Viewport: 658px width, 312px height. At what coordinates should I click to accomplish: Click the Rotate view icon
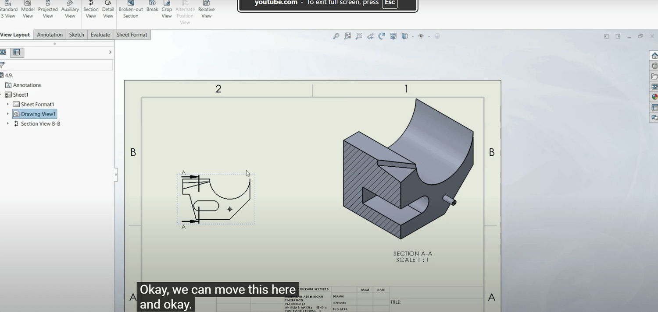coord(382,36)
